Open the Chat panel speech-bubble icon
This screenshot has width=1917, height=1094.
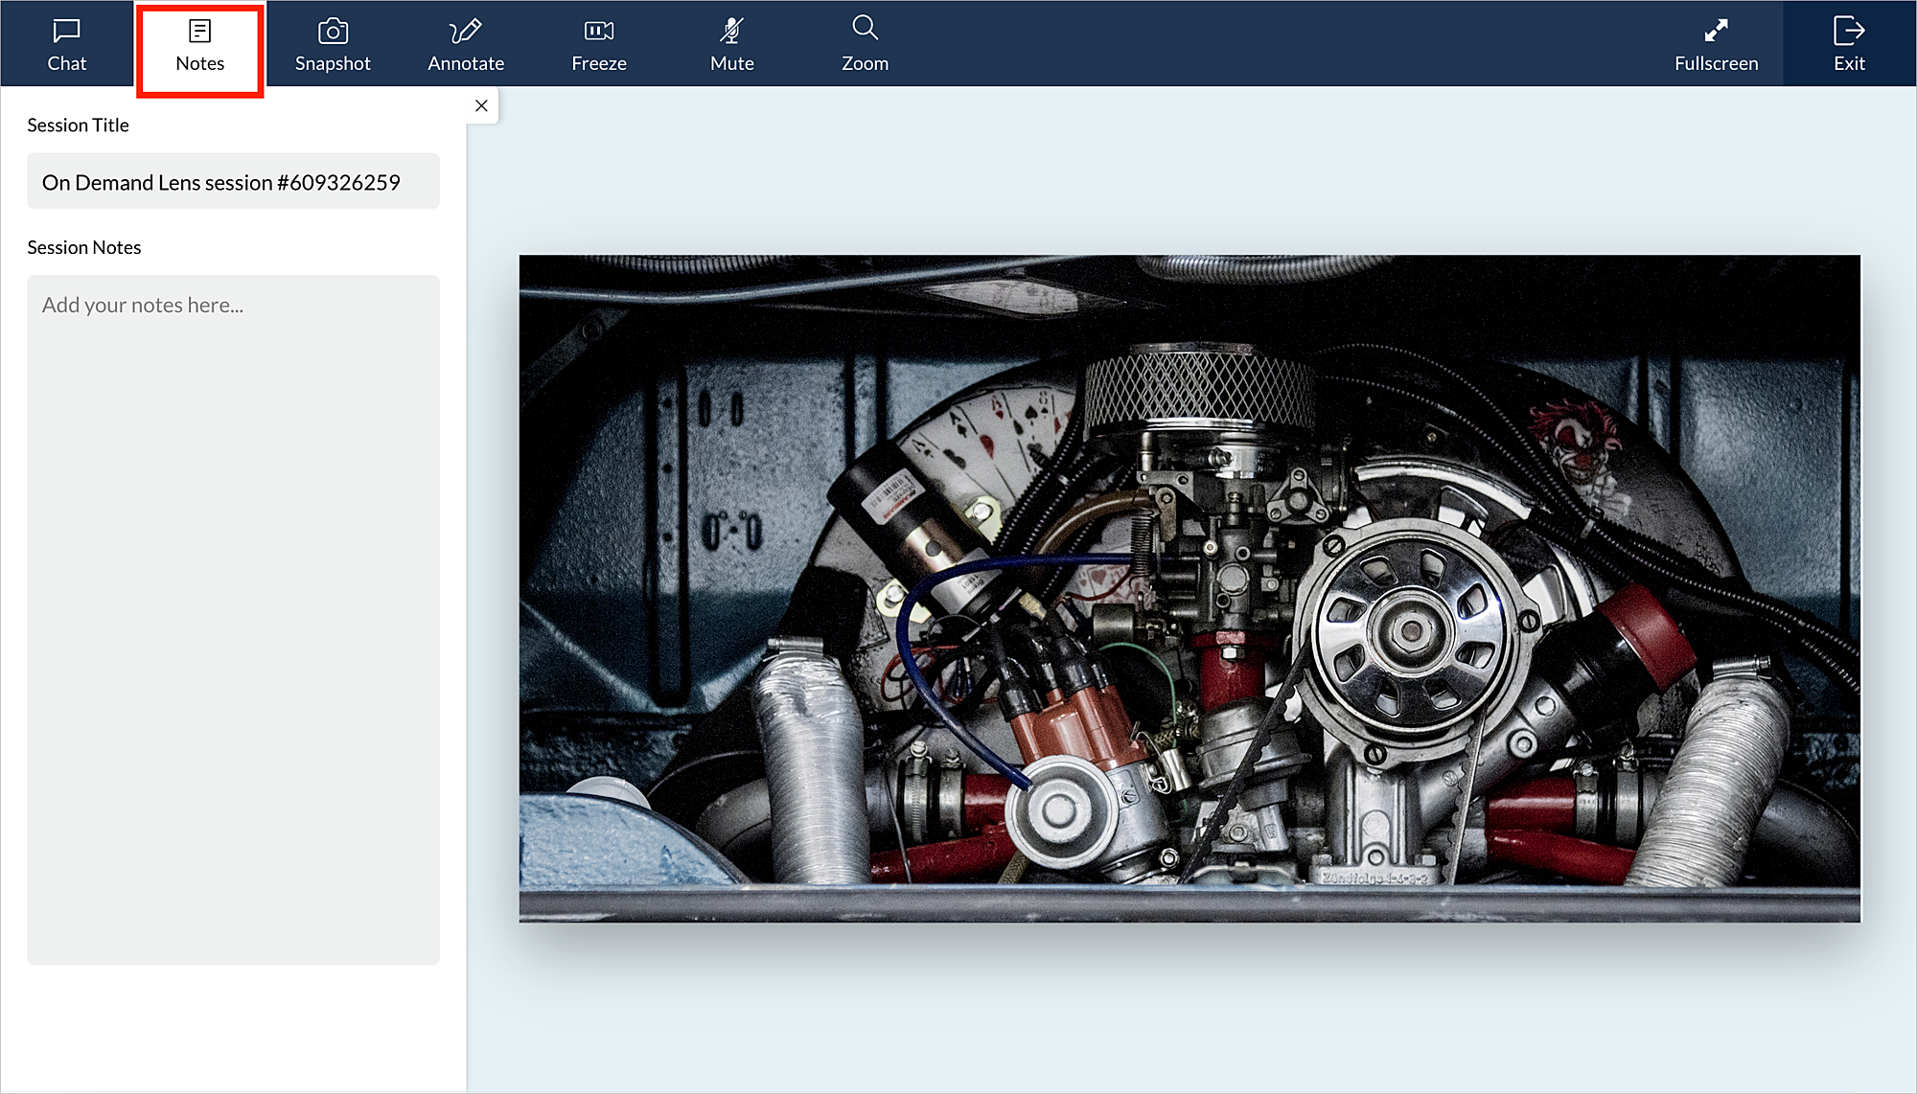66,31
